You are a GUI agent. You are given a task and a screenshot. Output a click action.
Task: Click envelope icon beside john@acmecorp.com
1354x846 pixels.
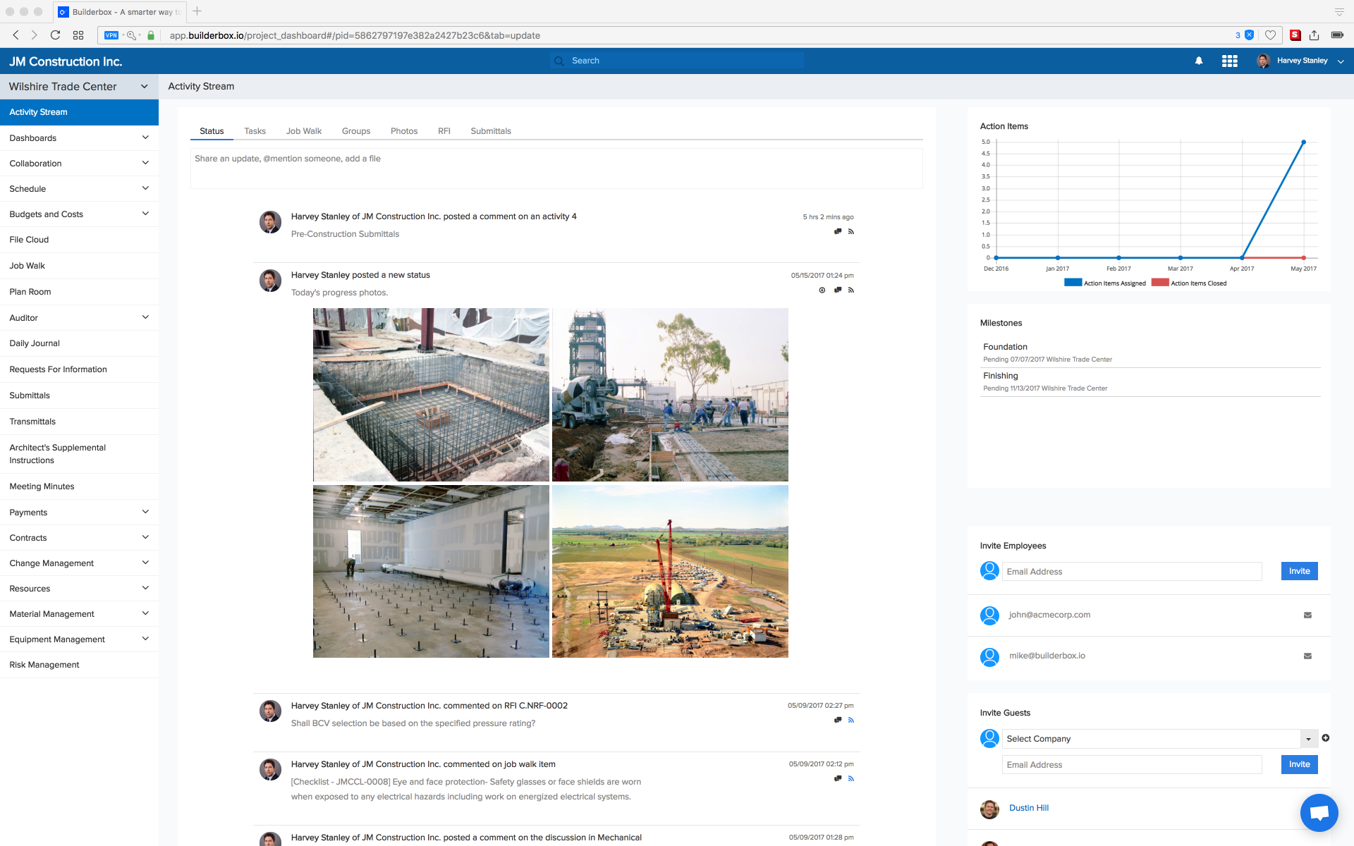[1307, 615]
